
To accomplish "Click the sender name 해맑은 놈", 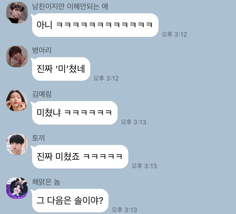I will pyautogui.click(x=46, y=182).
